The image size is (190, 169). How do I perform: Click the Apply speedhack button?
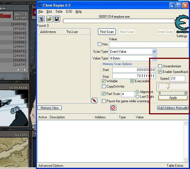coord(173,98)
